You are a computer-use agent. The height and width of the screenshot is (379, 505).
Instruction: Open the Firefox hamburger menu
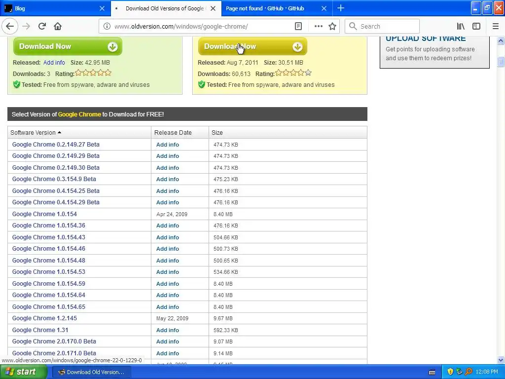[495, 27]
